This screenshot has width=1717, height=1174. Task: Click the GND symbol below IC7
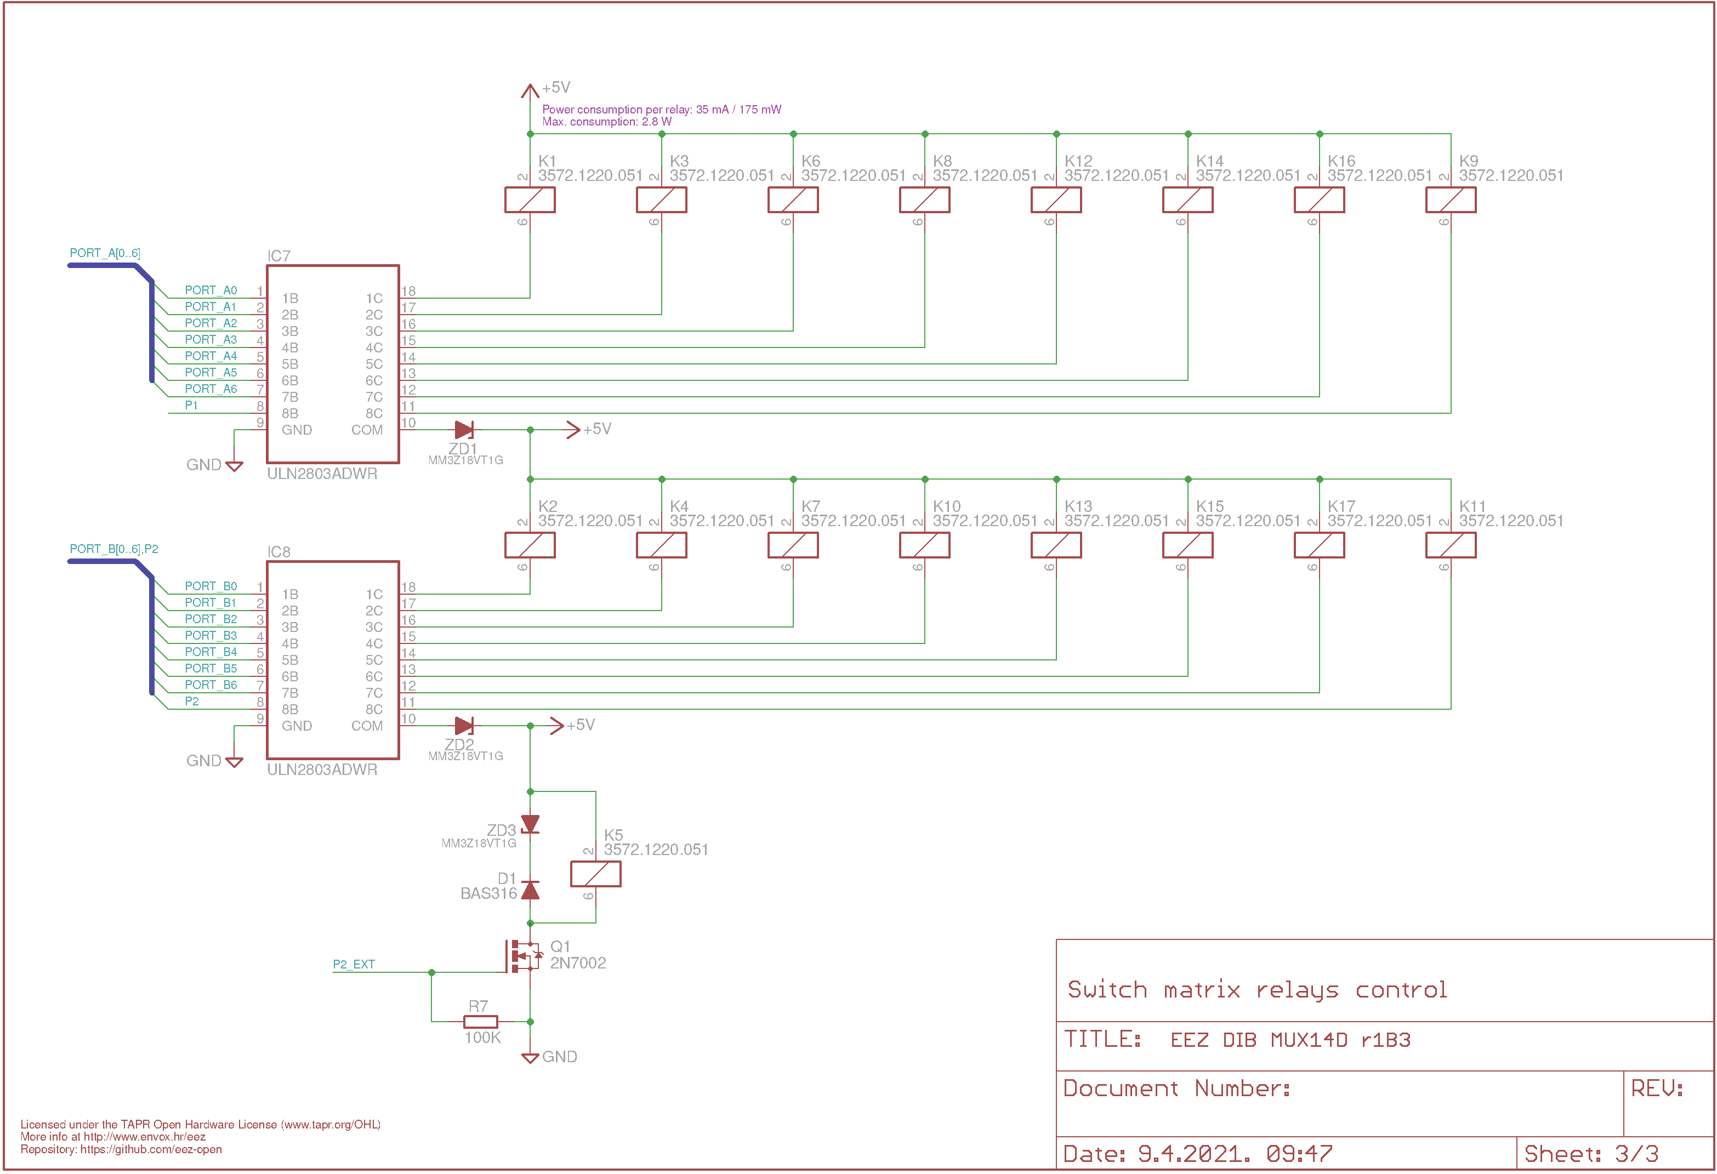(x=234, y=466)
